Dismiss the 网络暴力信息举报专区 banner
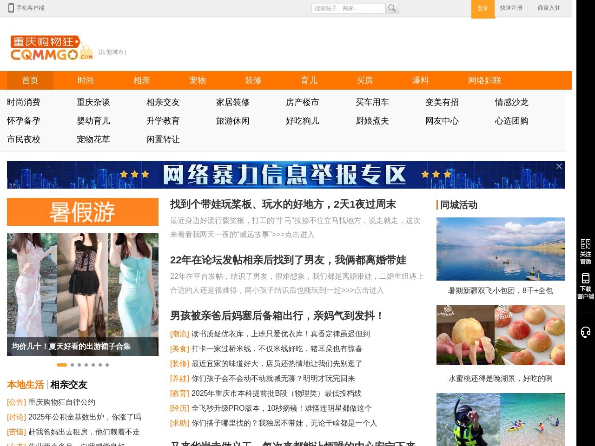595x446 pixels. [559, 166]
